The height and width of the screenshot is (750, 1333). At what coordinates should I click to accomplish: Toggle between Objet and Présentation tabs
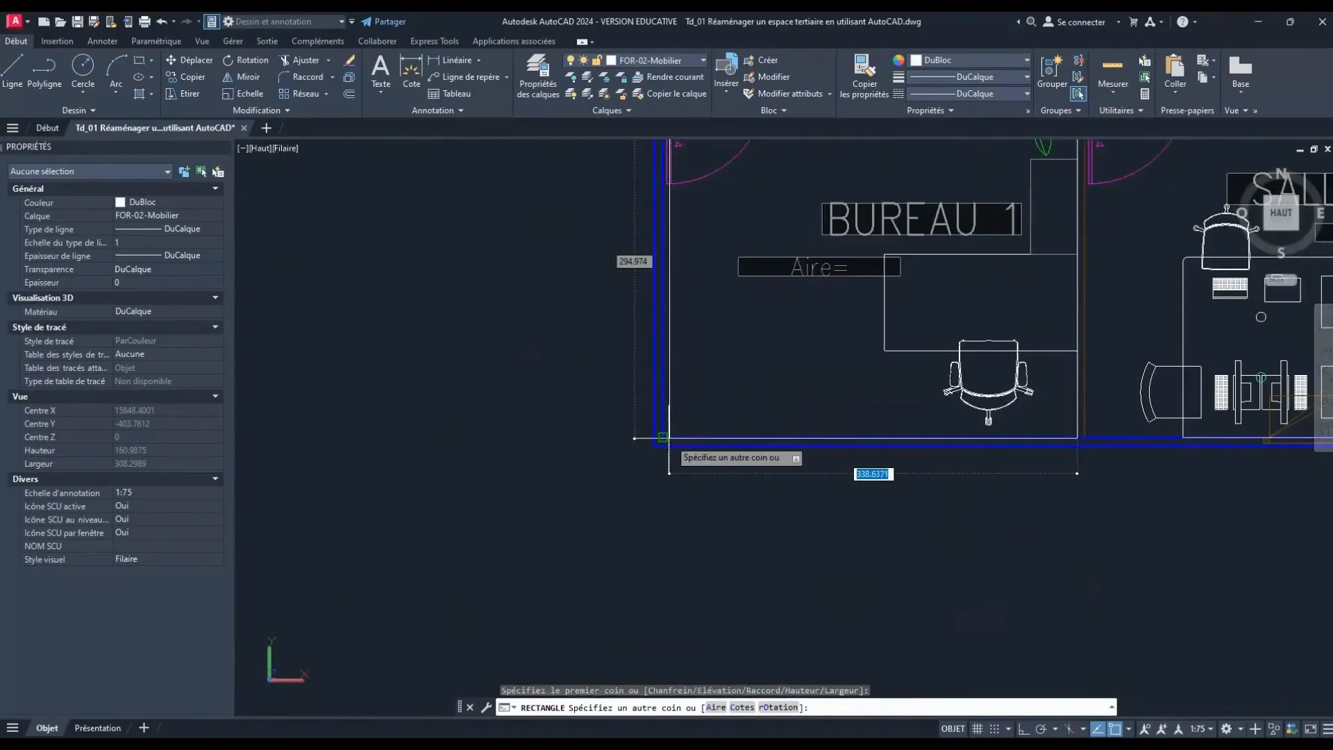click(96, 727)
